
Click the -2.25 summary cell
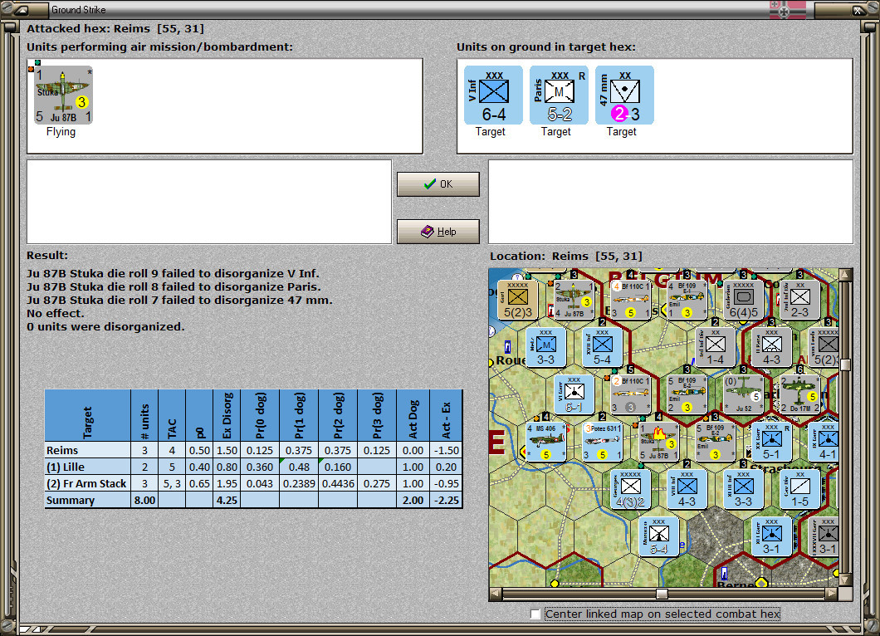pos(446,500)
